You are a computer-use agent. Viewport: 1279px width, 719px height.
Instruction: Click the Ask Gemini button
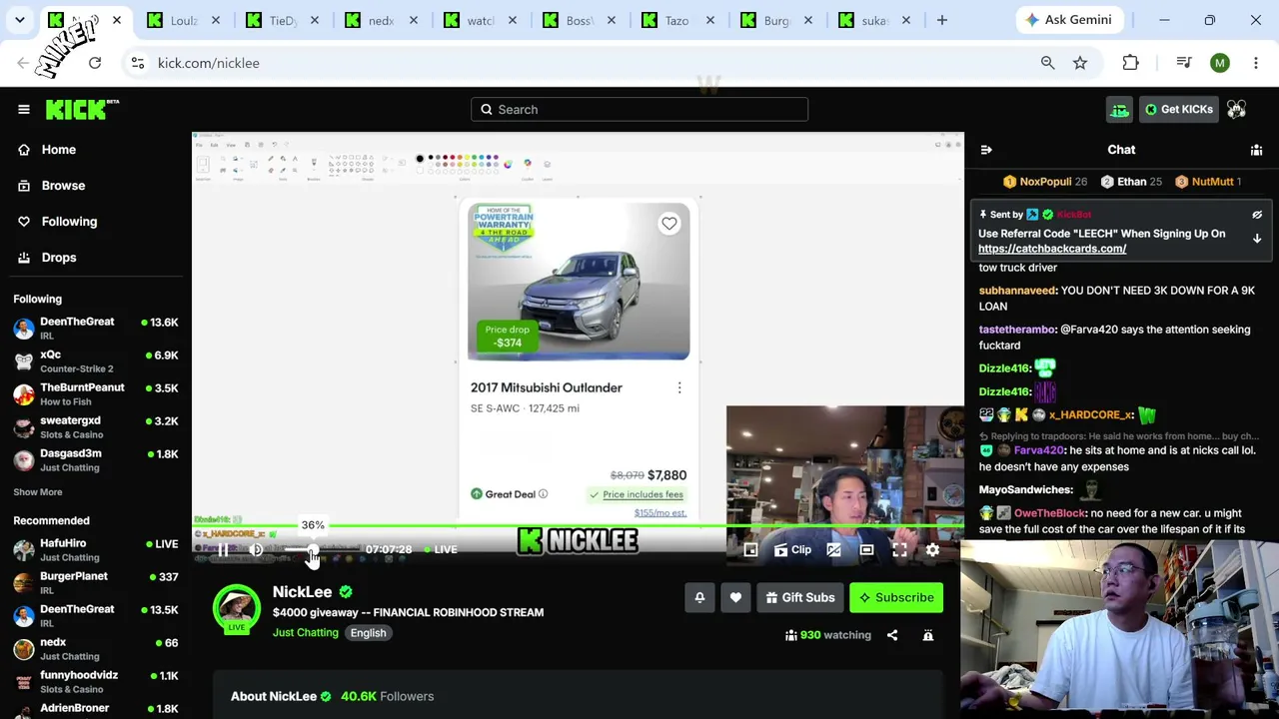coord(1069,20)
